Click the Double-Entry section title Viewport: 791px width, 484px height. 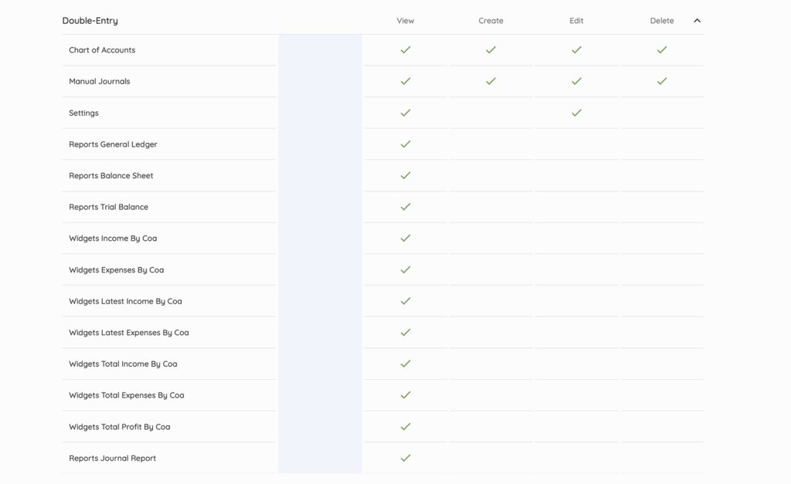click(90, 21)
